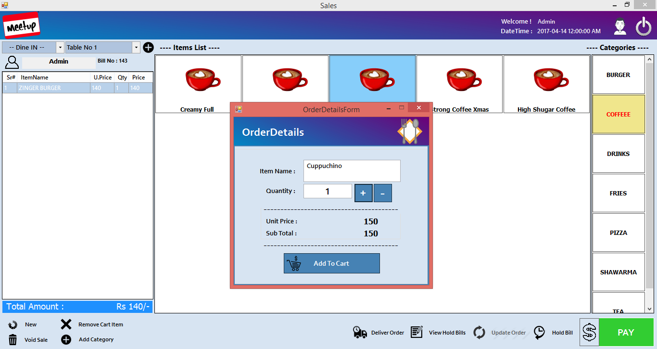Click the Void Sale trash icon
Viewport: 657px width, 349px height.
click(12, 340)
